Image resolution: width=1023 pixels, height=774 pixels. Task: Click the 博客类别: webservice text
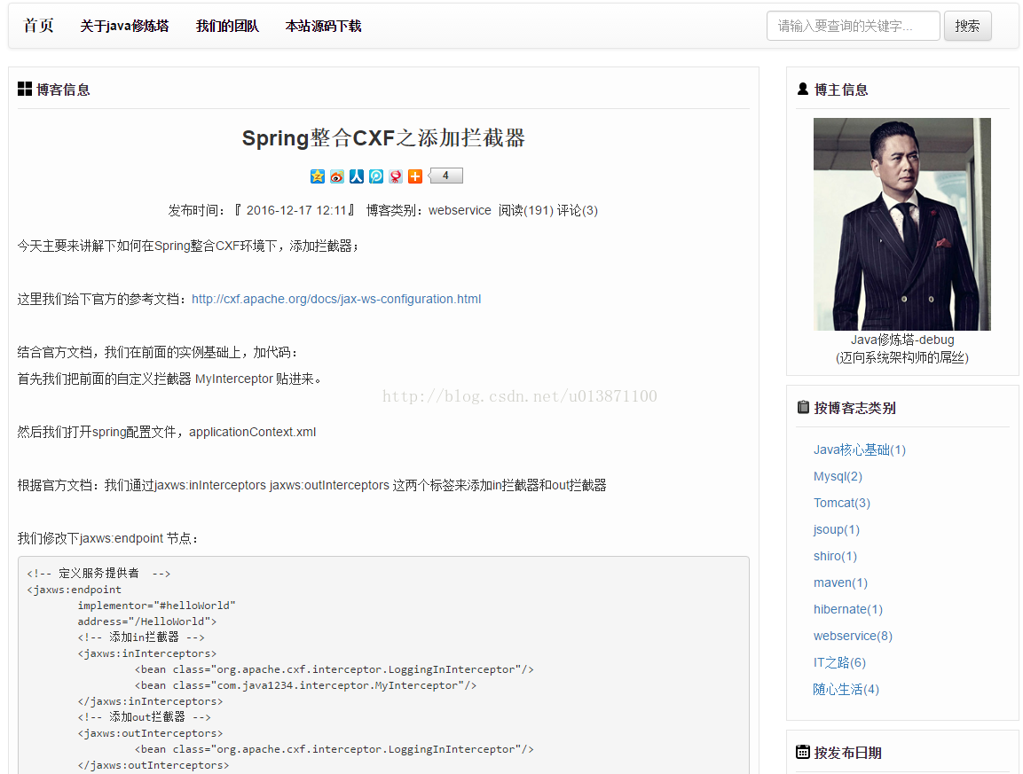[x=429, y=210]
